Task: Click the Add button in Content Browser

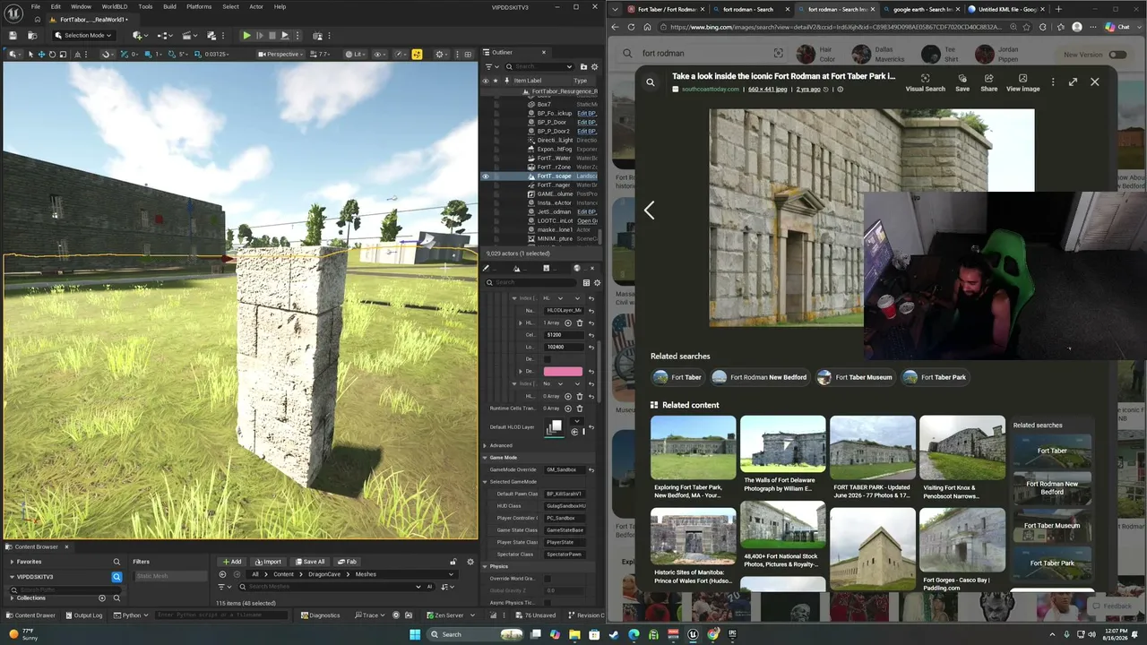Action: coord(231,562)
